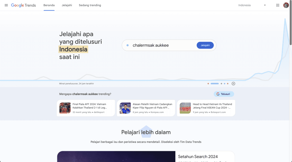Go to the Jelajahi tab

point(67,5)
